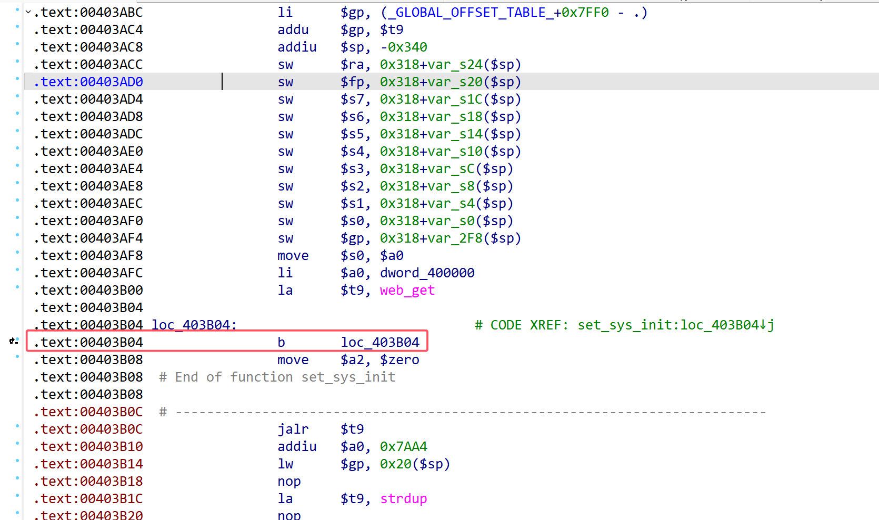
Task: Select address .text:00403ADC
Action: click(x=88, y=134)
